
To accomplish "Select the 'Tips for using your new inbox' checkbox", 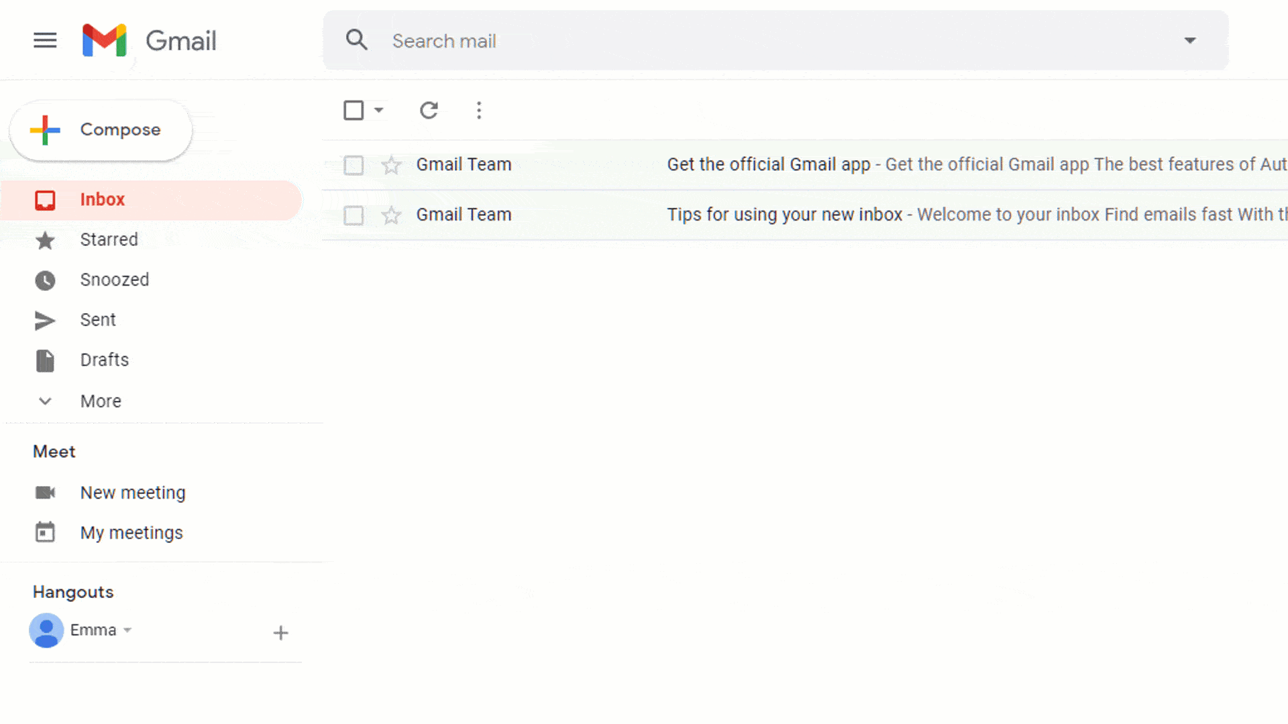I will pos(354,215).
